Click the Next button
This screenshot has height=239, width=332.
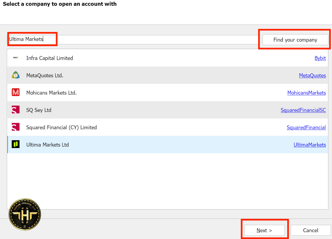[264, 230]
